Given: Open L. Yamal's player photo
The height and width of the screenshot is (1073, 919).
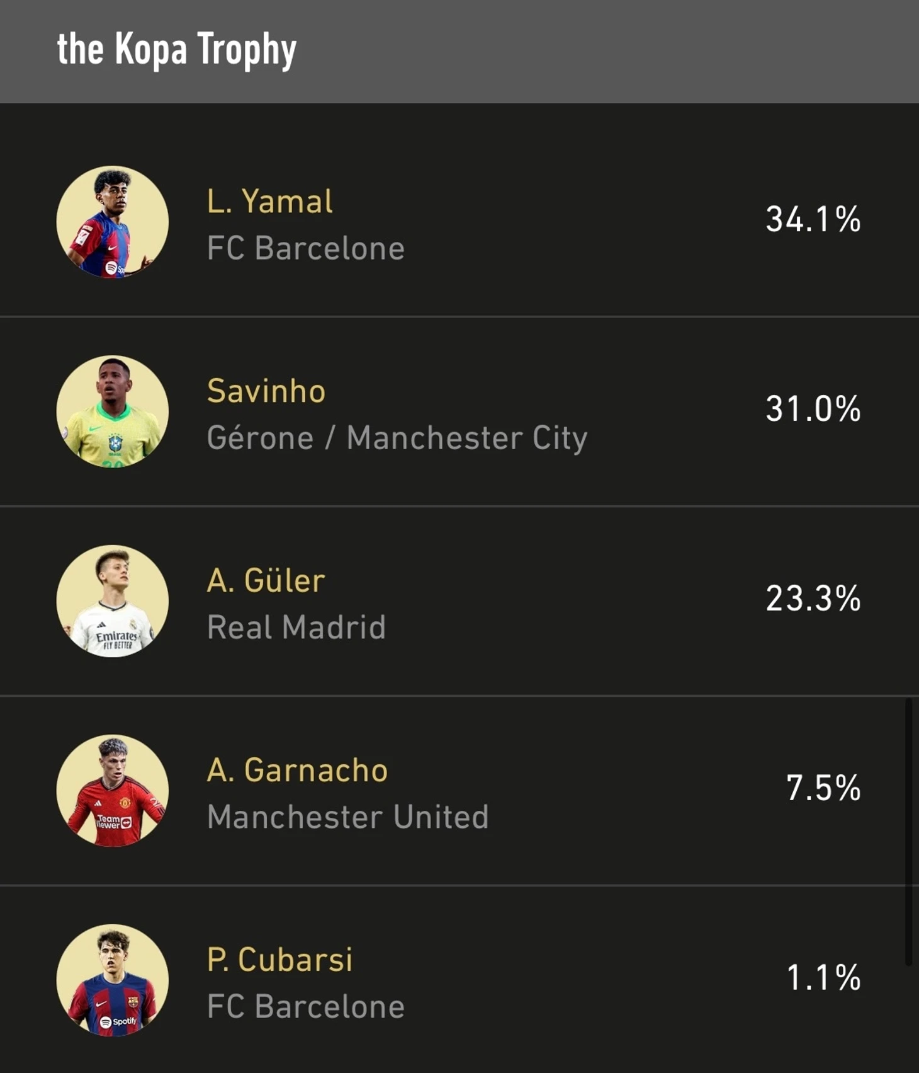Looking at the screenshot, I should (113, 222).
